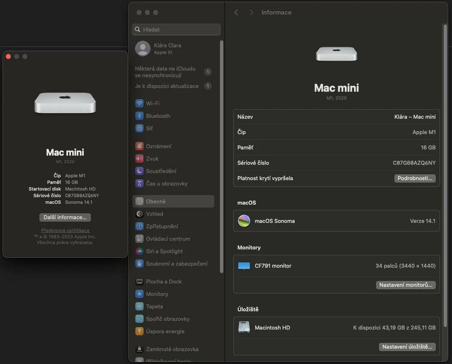Open the Zamknutá obrazovka lock icon
Screen dimensions: 452x364
coord(139,349)
